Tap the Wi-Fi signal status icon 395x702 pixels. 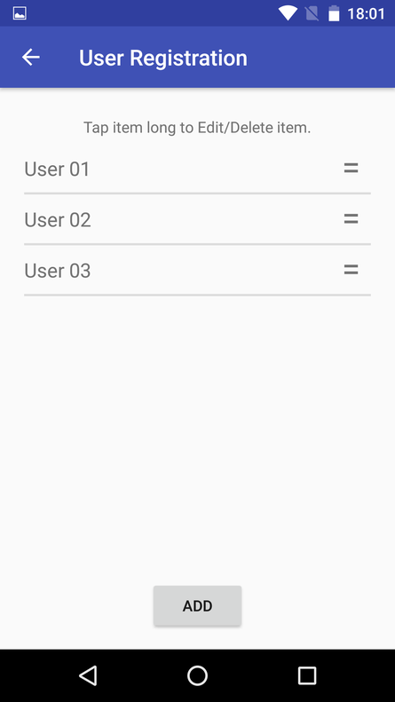pyautogui.click(x=288, y=13)
